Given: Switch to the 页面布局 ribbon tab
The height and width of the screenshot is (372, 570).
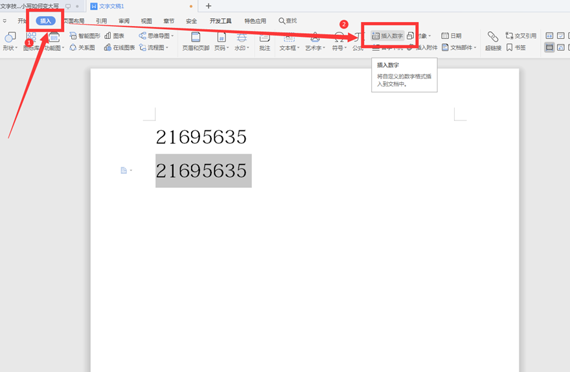Looking at the screenshot, I should click(74, 21).
